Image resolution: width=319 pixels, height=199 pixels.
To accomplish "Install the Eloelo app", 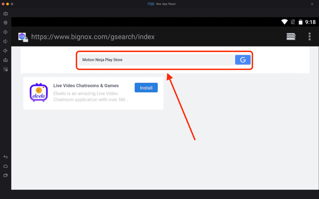I will point(146,88).
